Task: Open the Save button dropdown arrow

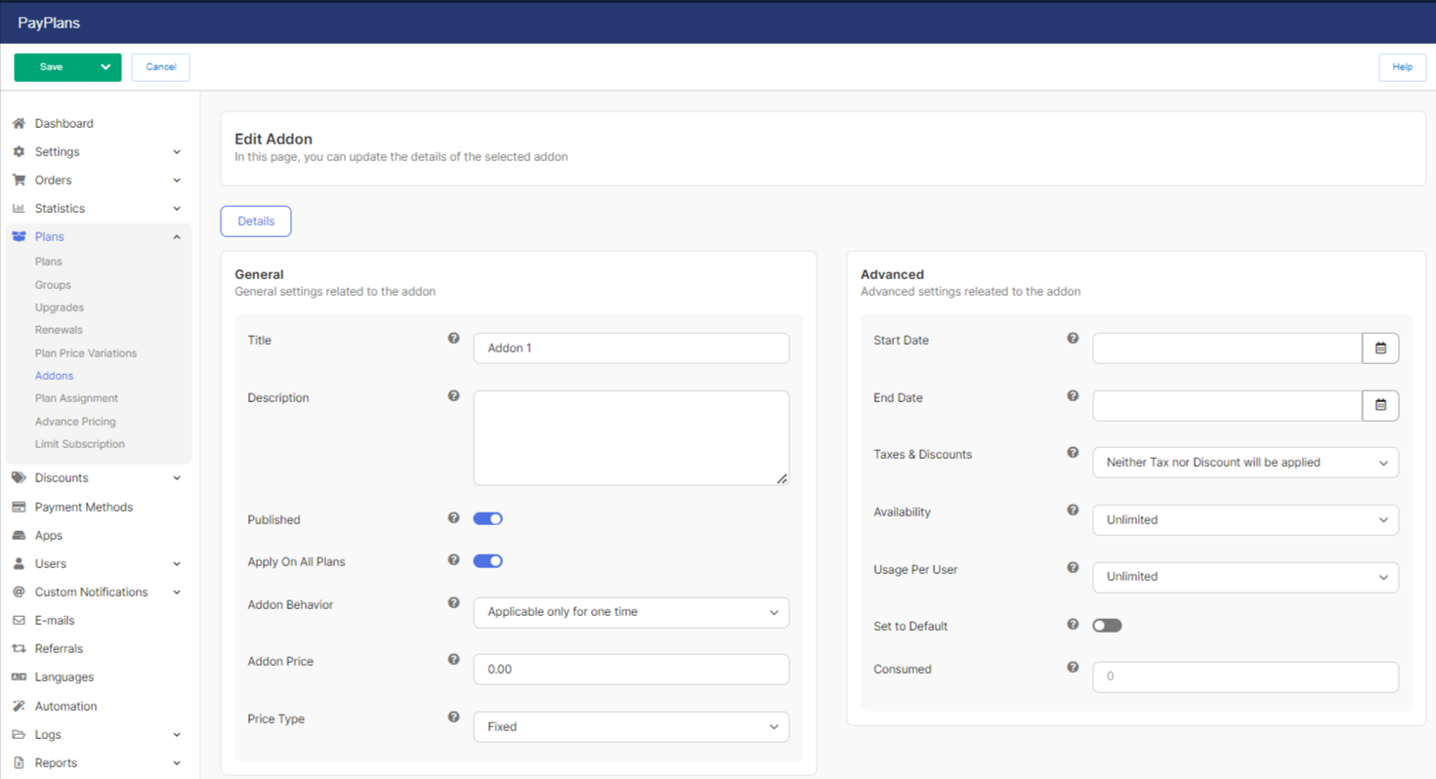Action: click(106, 67)
